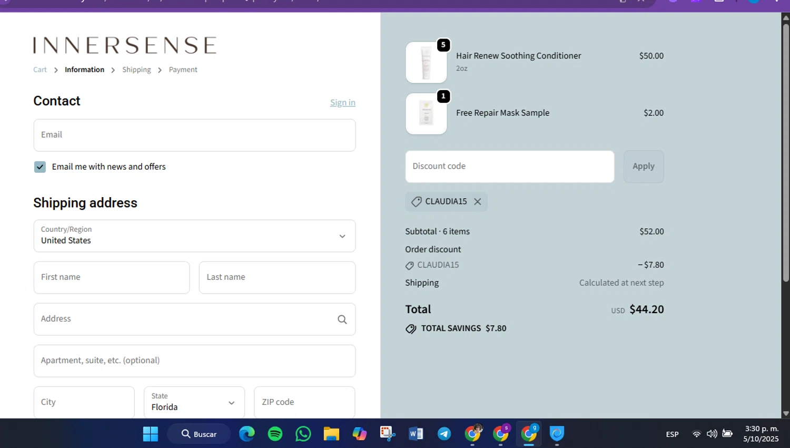Click the Innersense logo

pos(125,45)
